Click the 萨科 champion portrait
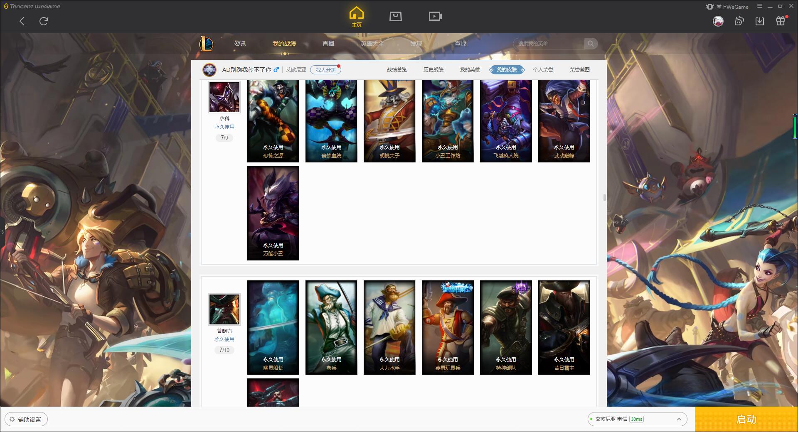 pyautogui.click(x=224, y=97)
